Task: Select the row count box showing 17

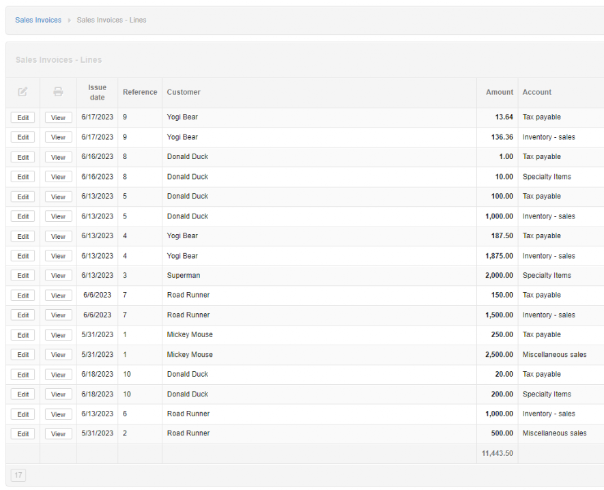Action: [x=18, y=475]
